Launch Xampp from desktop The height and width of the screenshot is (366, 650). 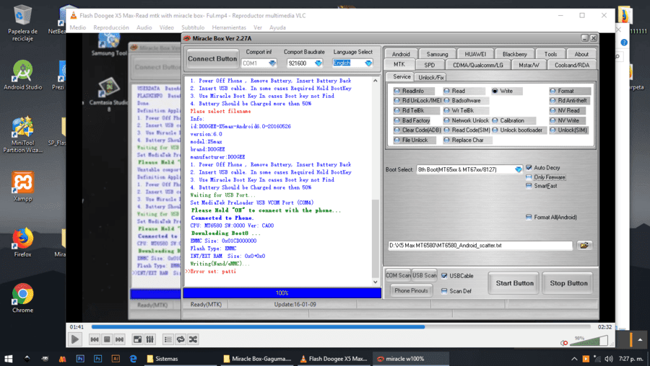(22, 186)
